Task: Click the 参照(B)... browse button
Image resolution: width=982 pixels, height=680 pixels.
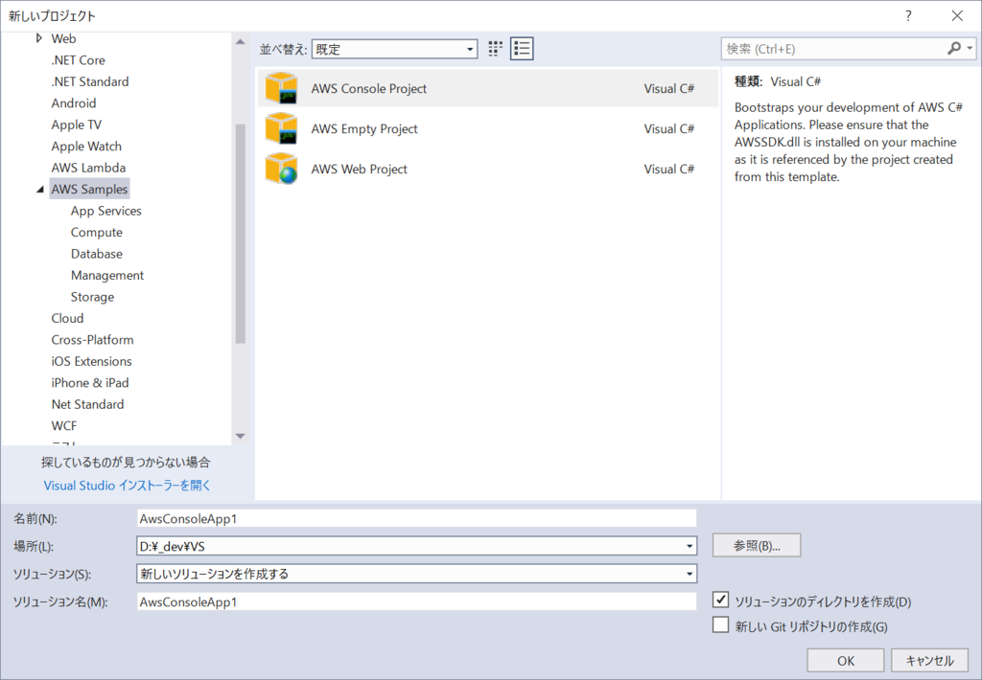Action: click(757, 546)
